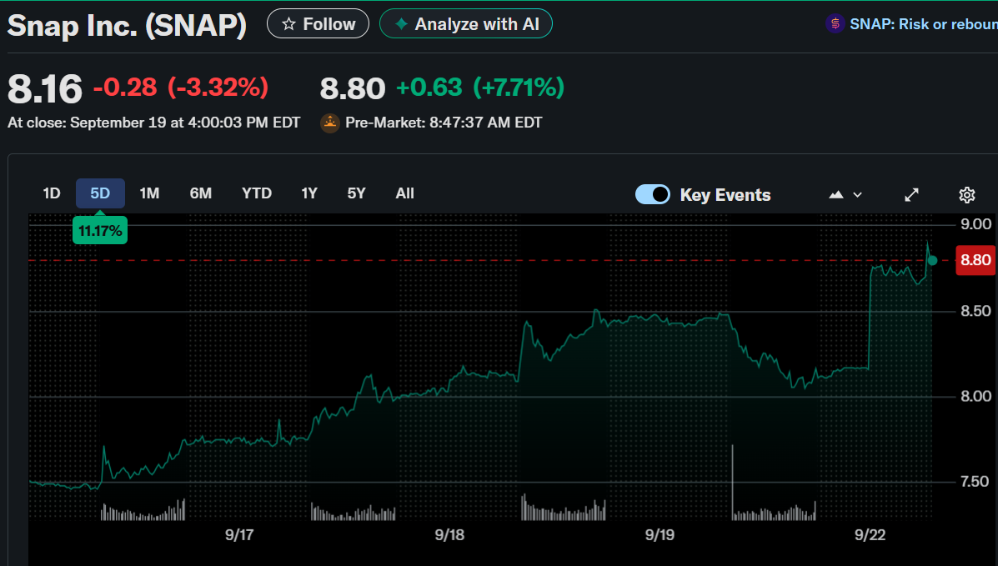Click the At close timestamp text
The height and width of the screenshot is (566, 998).
coord(154,123)
